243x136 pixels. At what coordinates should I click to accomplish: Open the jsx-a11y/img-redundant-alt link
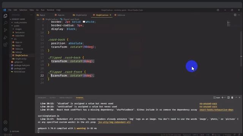pyautogui.click(x=114, y=122)
